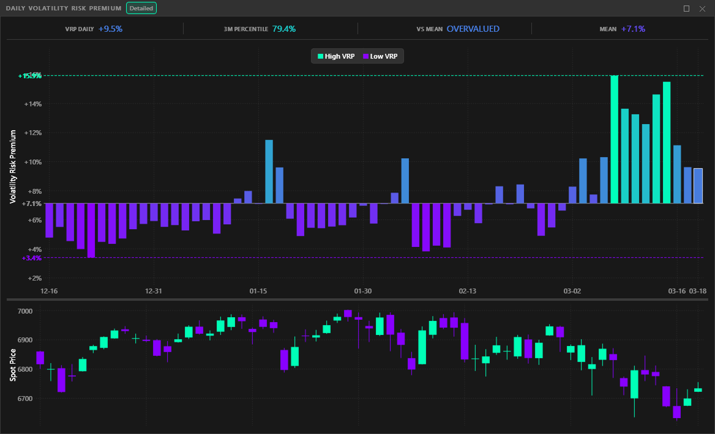The height and width of the screenshot is (434, 715).
Task: Click the last green candlestick in Spot Price
Action: tap(698, 389)
